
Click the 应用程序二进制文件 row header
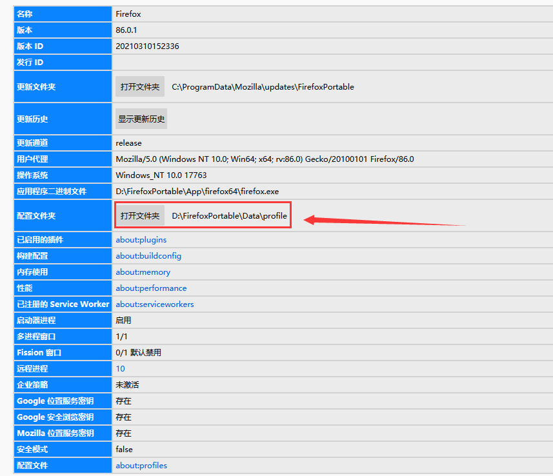point(63,192)
